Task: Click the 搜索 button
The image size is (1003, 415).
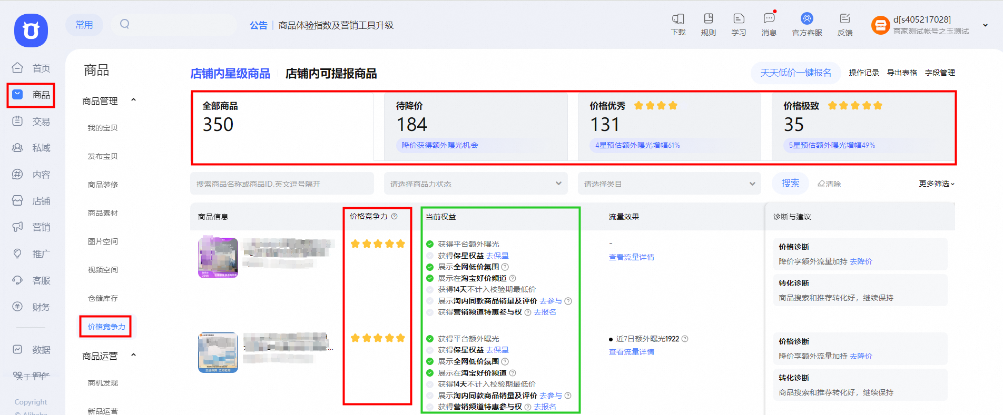Action: coord(790,184)
